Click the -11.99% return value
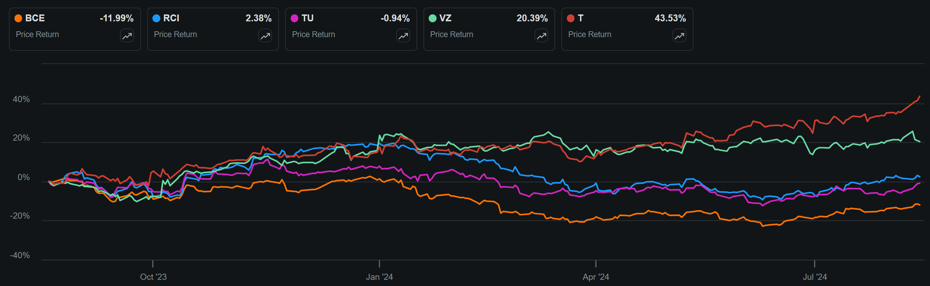930x286 pixels. click(117, 18)
